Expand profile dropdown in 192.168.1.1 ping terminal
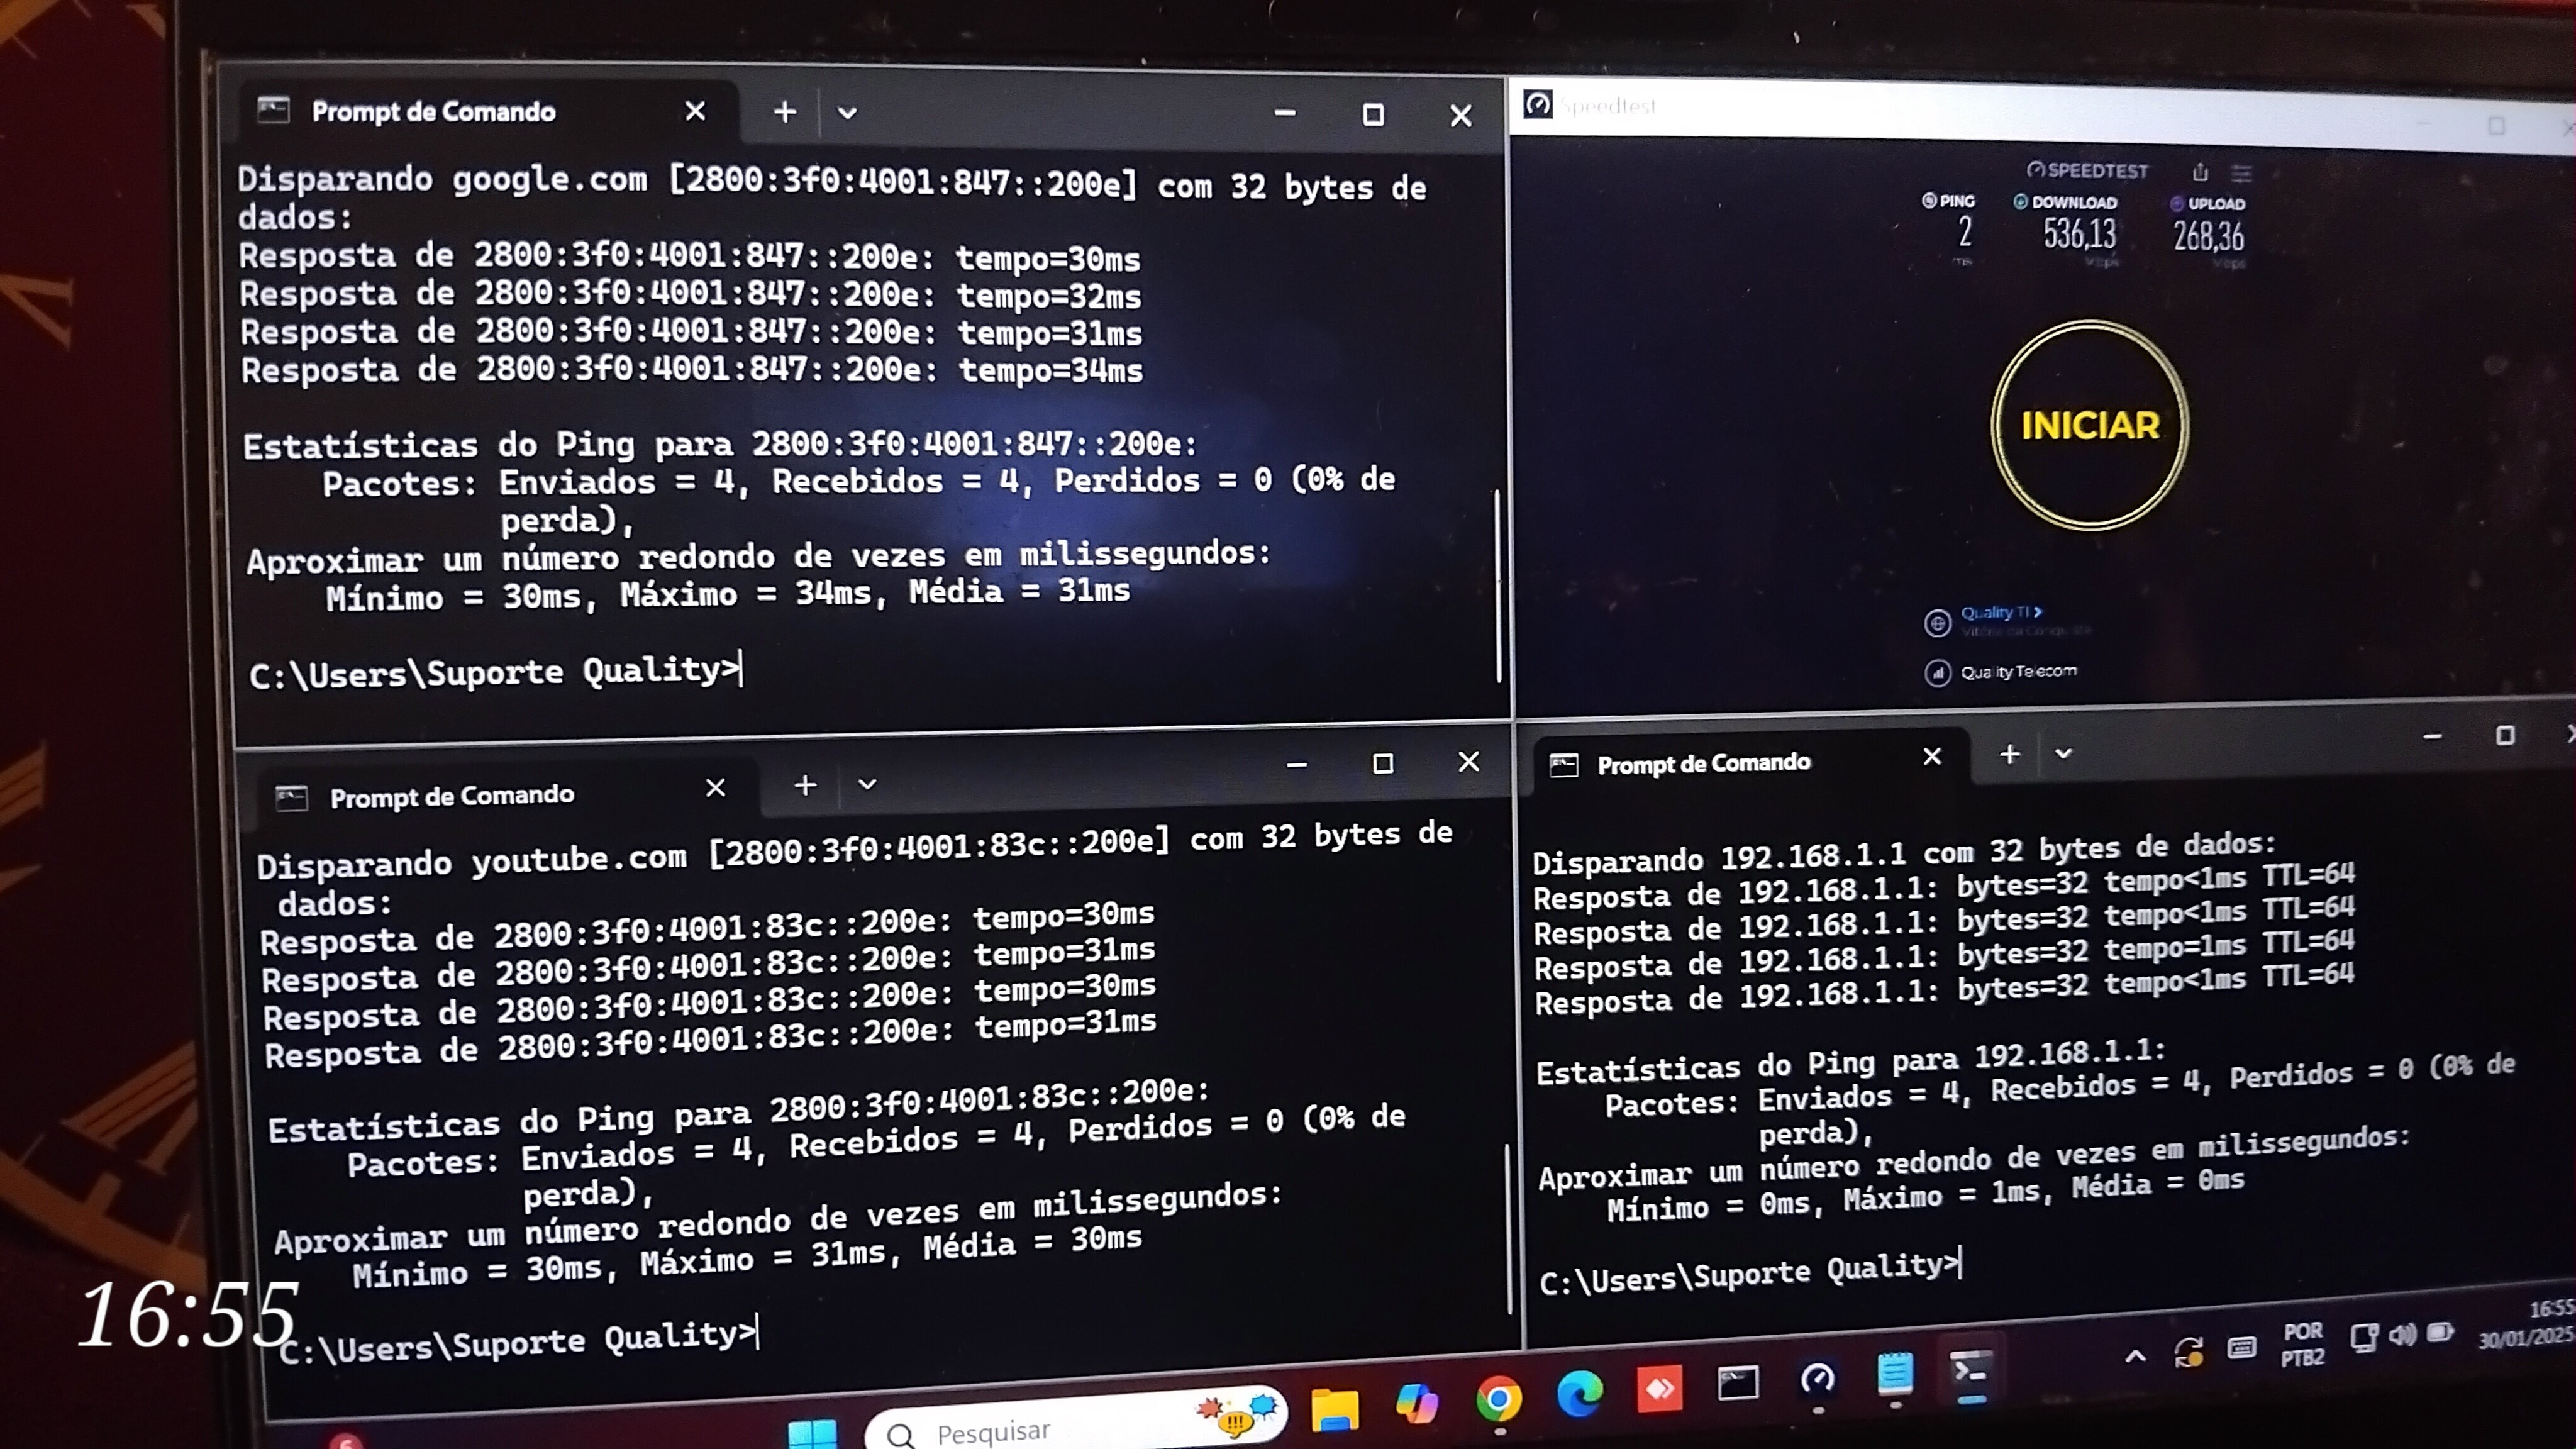Image resolution: width=2576 pixels, height=1449 pixels. point(2063,754)
